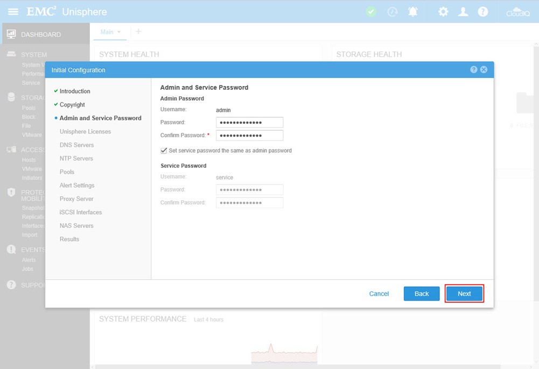This screenshot has width=539, height=369.
Task: Go to the Copyright wizard step
Action: click(x=72, y=104)
